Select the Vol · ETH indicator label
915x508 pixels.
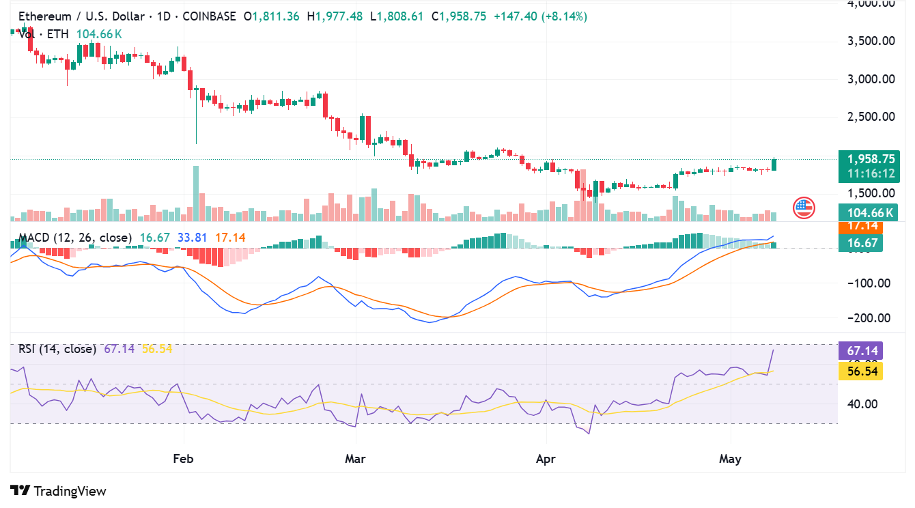pyautogui.click(x=45, y=33)
